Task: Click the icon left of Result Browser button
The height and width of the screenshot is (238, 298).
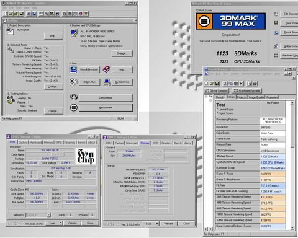Action: (x=73, y=69)
